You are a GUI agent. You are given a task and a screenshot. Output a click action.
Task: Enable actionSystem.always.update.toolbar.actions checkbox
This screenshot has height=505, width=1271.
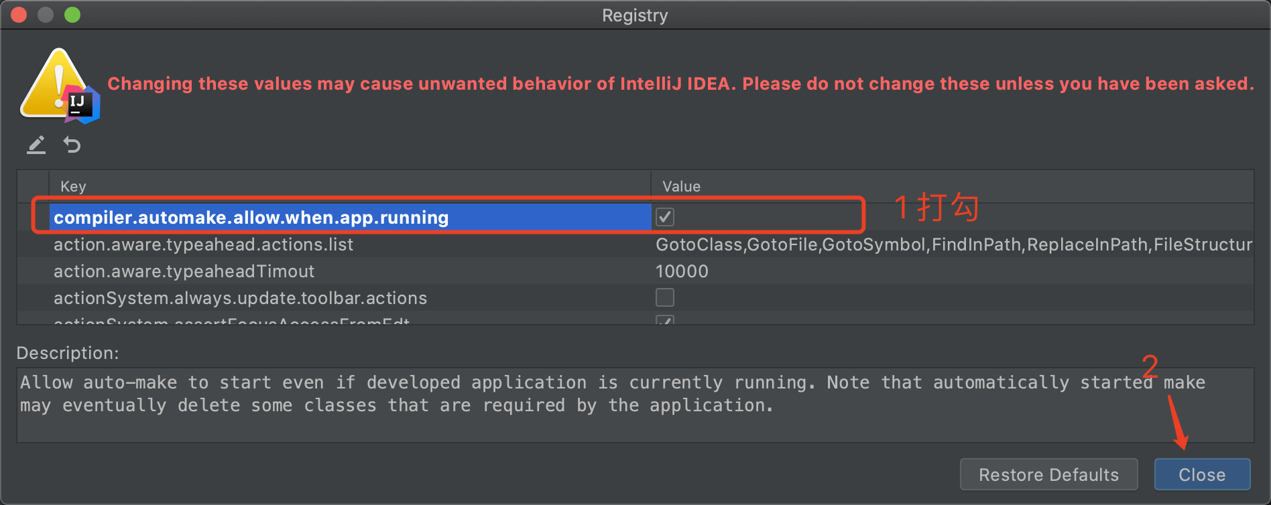(665, 297)
